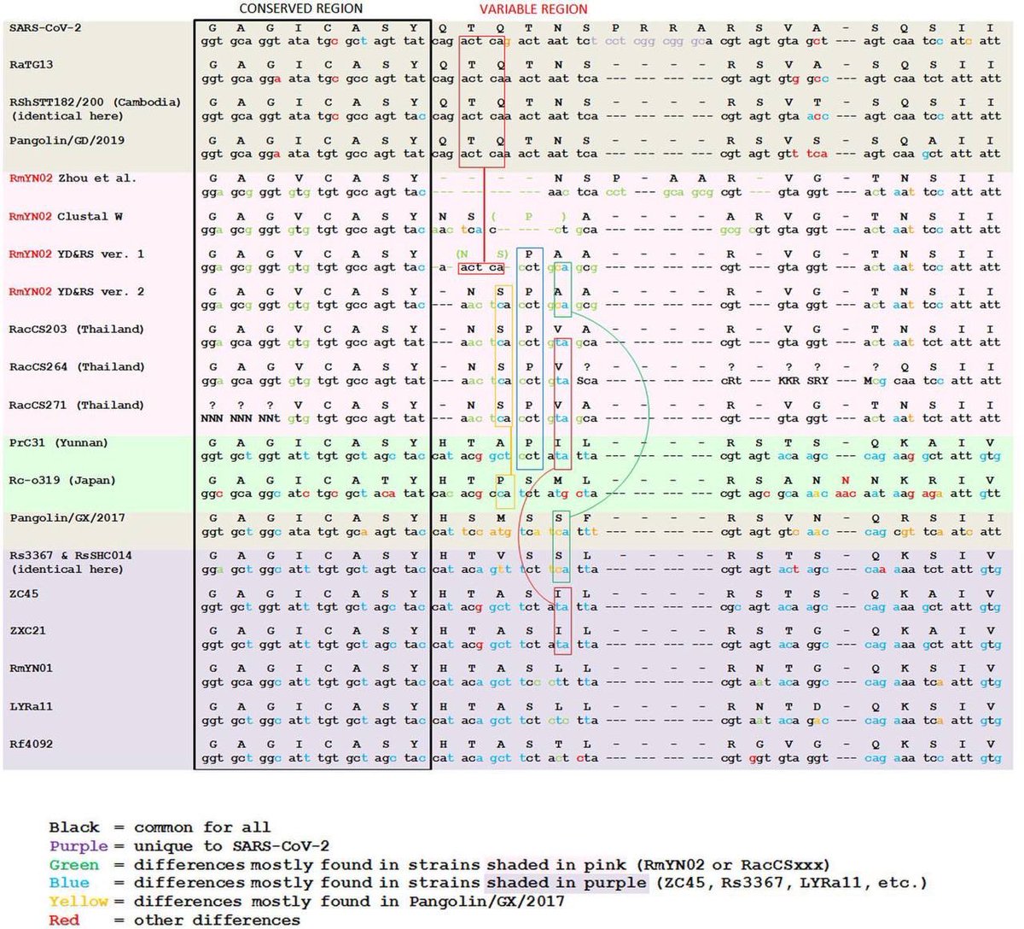The height and width of the screenshot is (929, 1024).
Task: Click the RShSTT182/200 (Cambodia) label
Action: [95, 102]
